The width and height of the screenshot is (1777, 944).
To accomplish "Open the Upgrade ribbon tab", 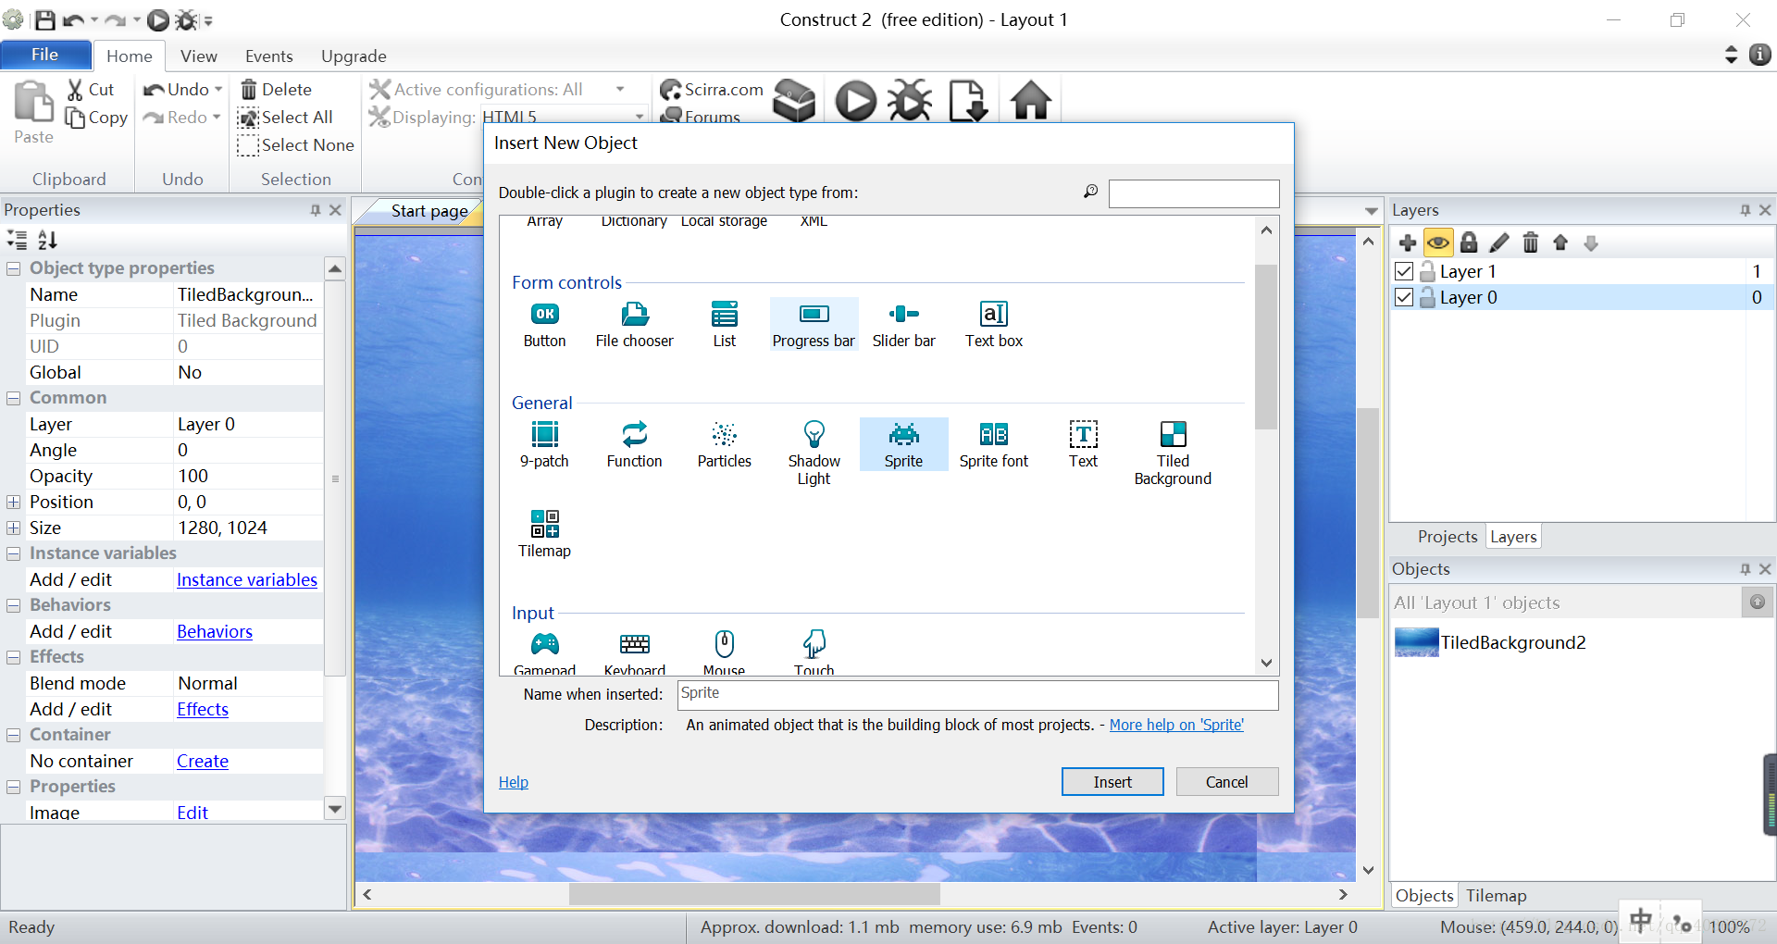I will pos(354,56).
